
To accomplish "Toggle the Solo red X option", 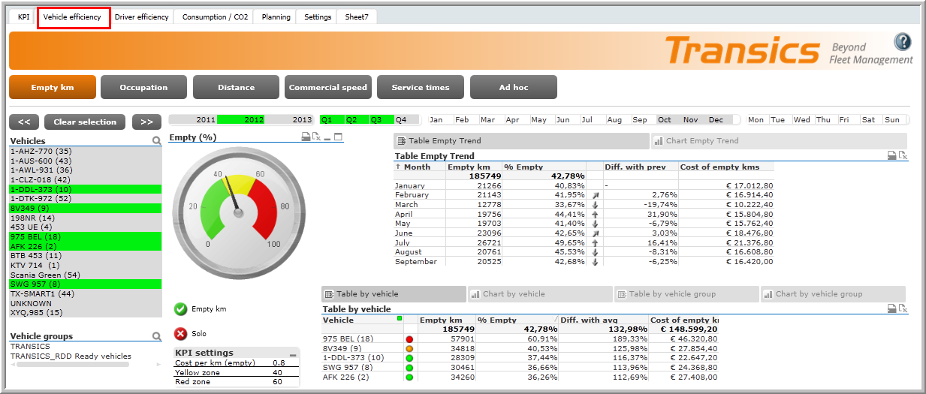I will pos(180,334).
